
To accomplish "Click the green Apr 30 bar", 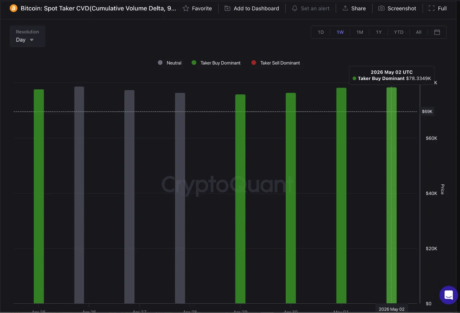I will [x=291, y=198].
